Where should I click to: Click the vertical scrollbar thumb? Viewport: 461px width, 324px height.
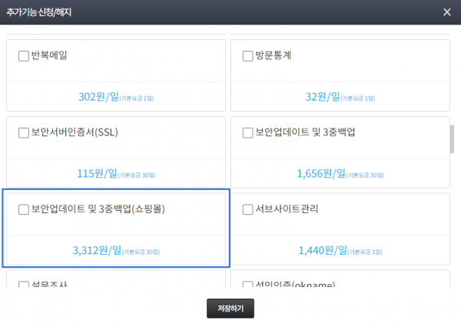coord(453,139)
